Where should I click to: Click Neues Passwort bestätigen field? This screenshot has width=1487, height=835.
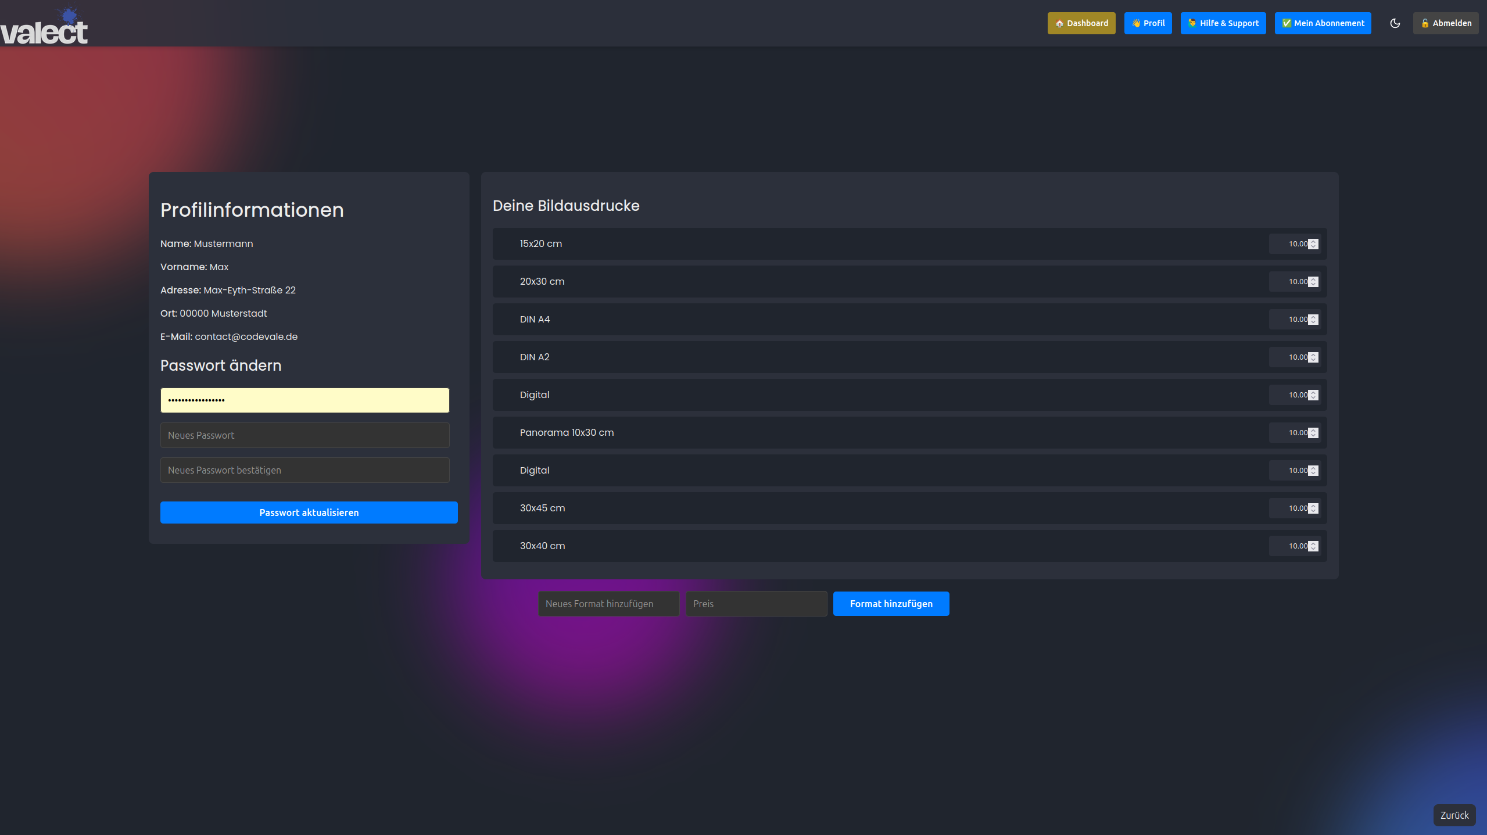tap(304, 470)
